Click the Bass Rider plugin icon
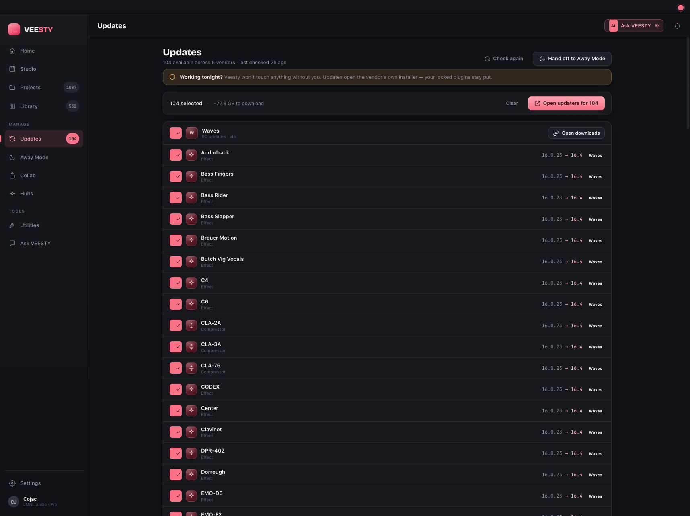The width and height of the screenshot is (690, 516). coord(191,198)
